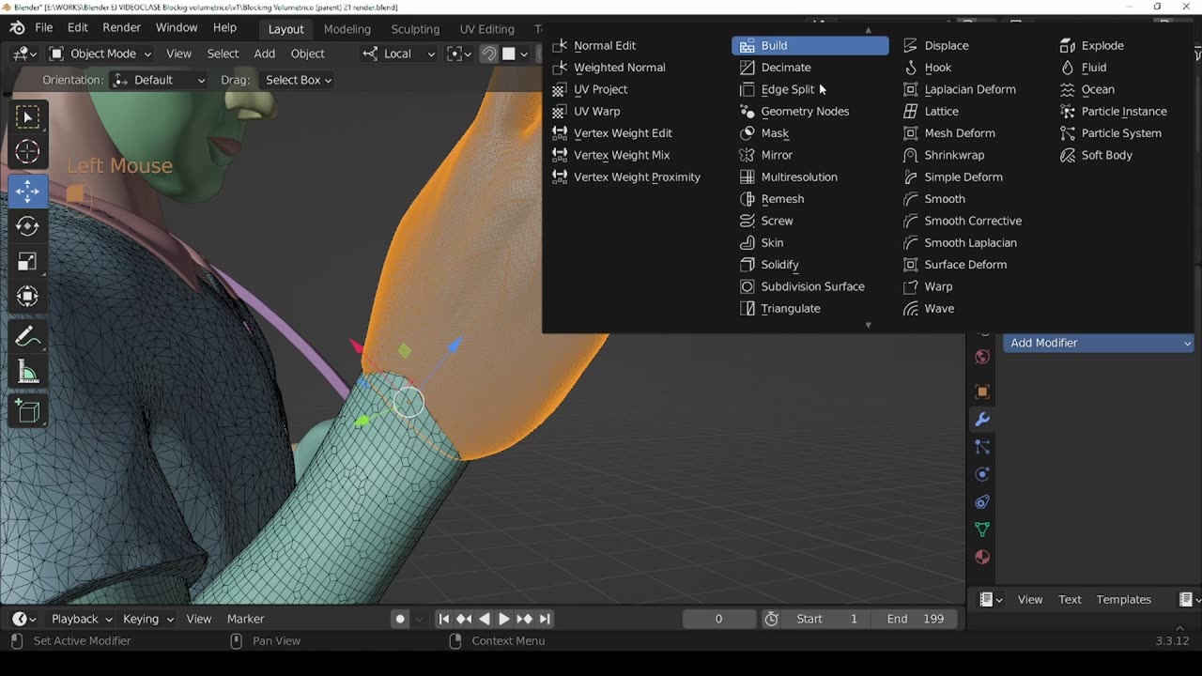The width and height of the screenshot is (1202, 676).
Task: Open the File menu
Action: click(x=44, y=28)
